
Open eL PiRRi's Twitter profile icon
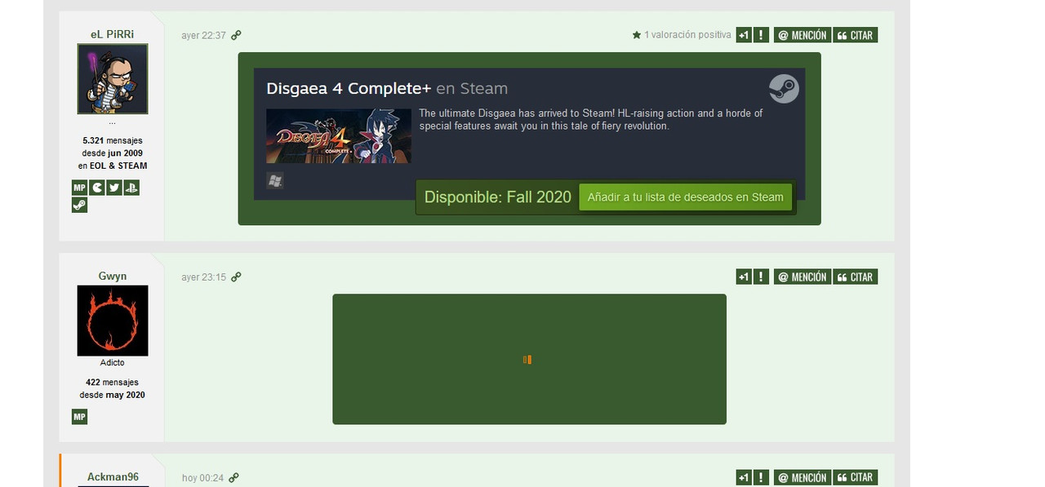pos(114,188)
